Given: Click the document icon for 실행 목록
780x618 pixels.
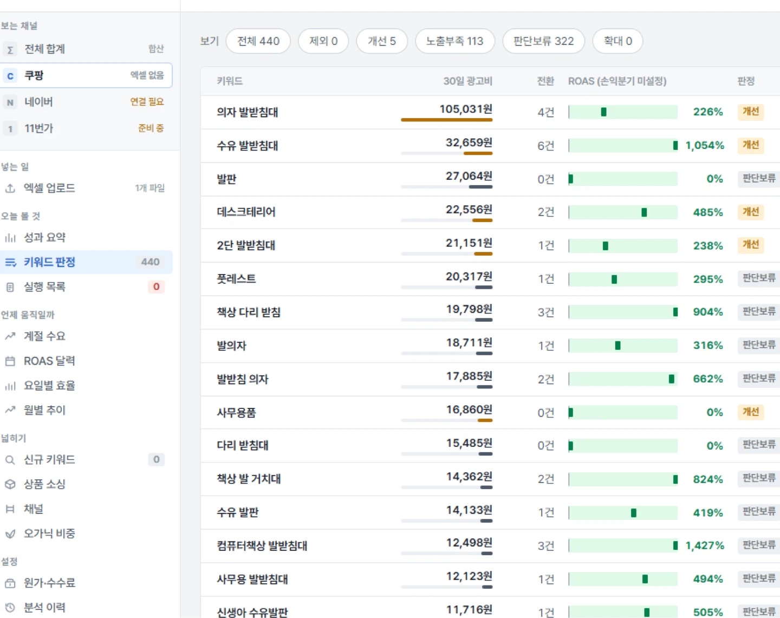Looking at the screenshot, I should [x=10, y=287].
